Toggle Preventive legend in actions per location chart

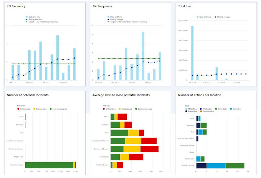coord(191,111)
